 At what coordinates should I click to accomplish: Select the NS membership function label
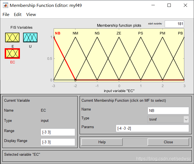pos(97,33)
